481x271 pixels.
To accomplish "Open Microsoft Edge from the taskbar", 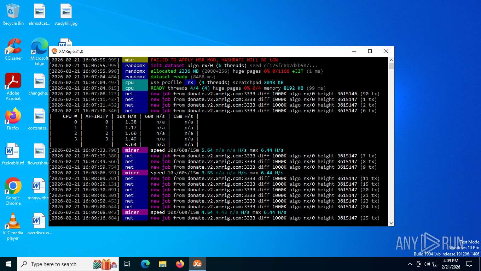I will [x=145, y=264].
